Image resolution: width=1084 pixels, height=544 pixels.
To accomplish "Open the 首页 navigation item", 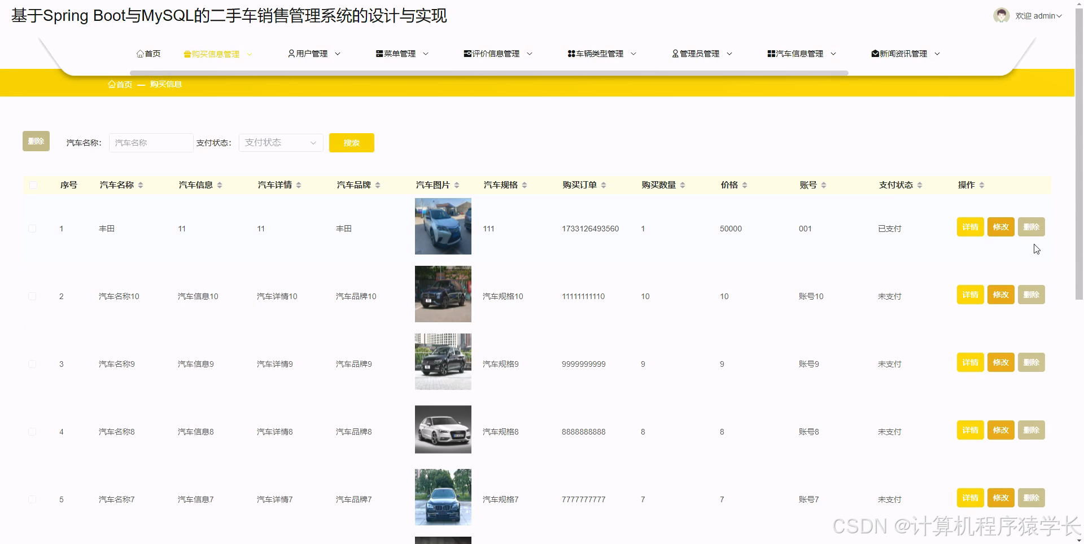I will point(148,54).
